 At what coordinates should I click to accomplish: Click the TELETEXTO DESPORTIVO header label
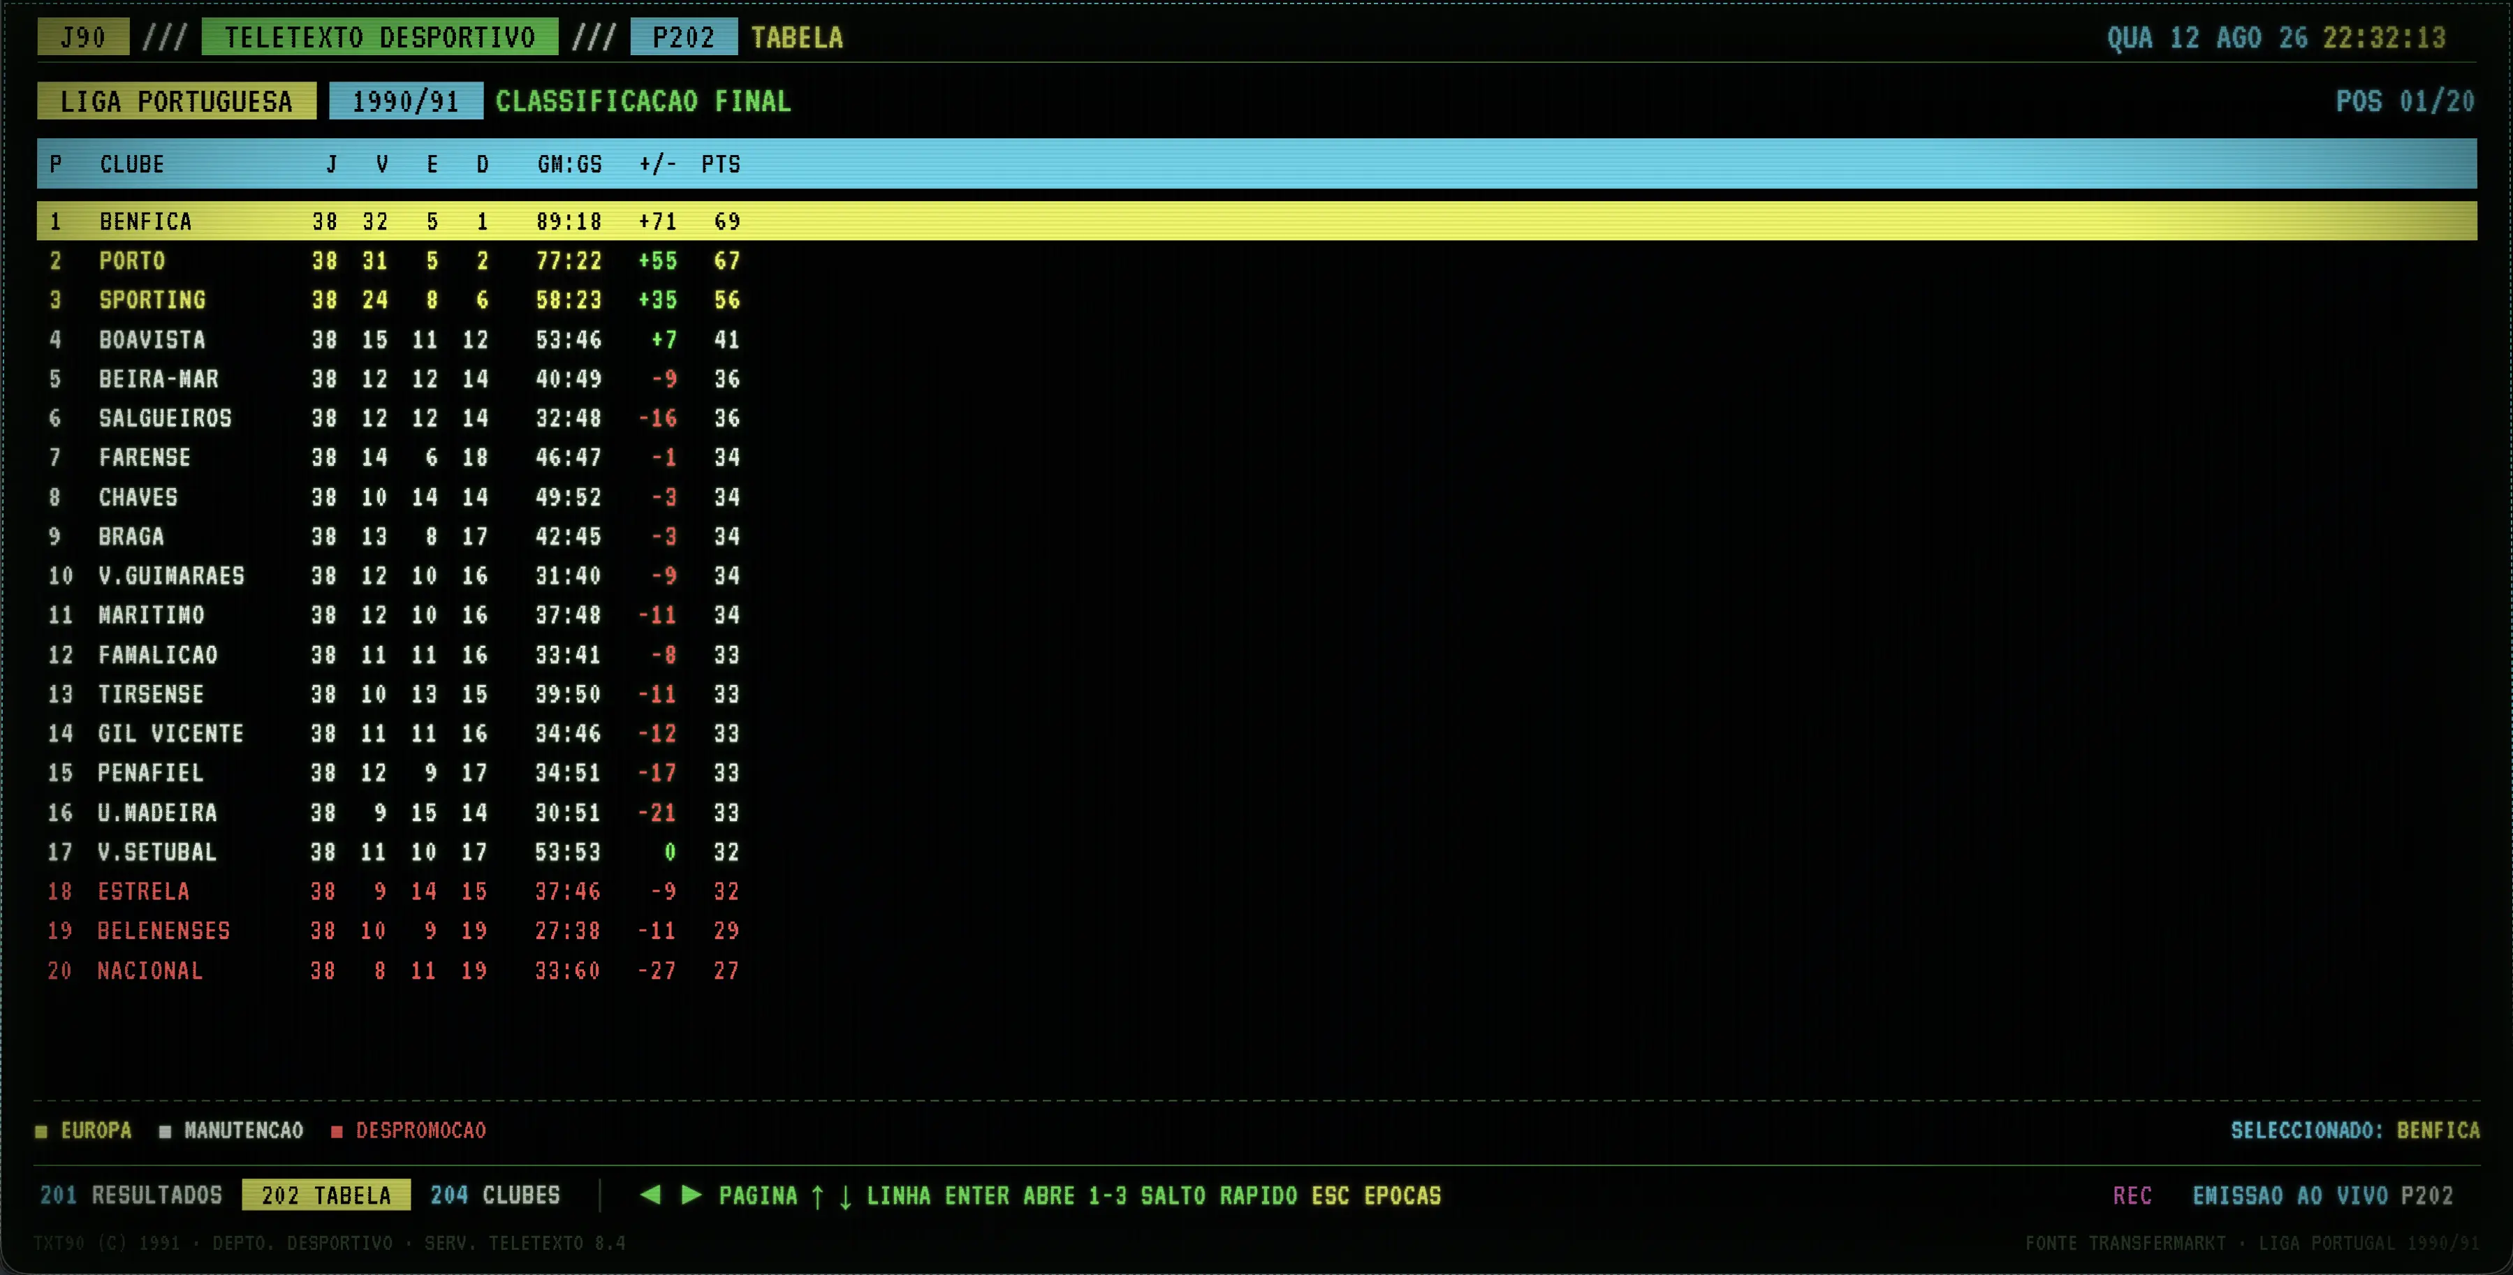click(x=379, y=37)
